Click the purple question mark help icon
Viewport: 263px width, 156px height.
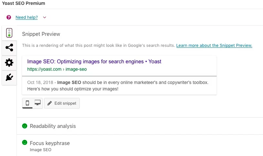tap(9, 17)
